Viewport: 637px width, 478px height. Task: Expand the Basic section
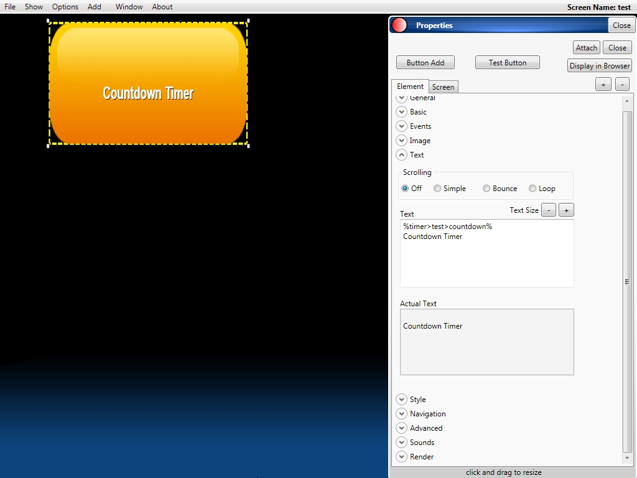[401, 112]
